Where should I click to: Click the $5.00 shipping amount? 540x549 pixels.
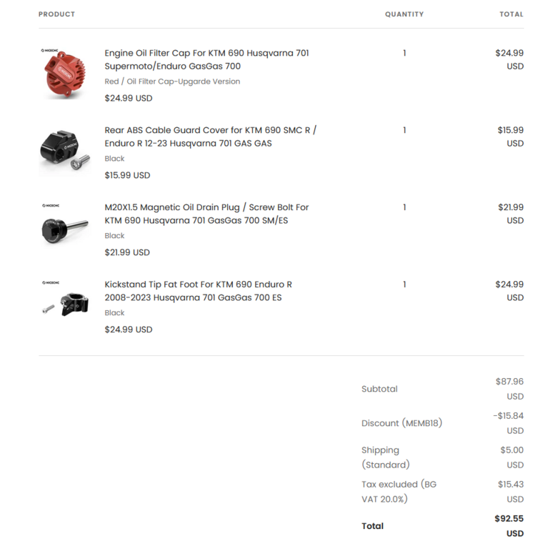[511, 450]
